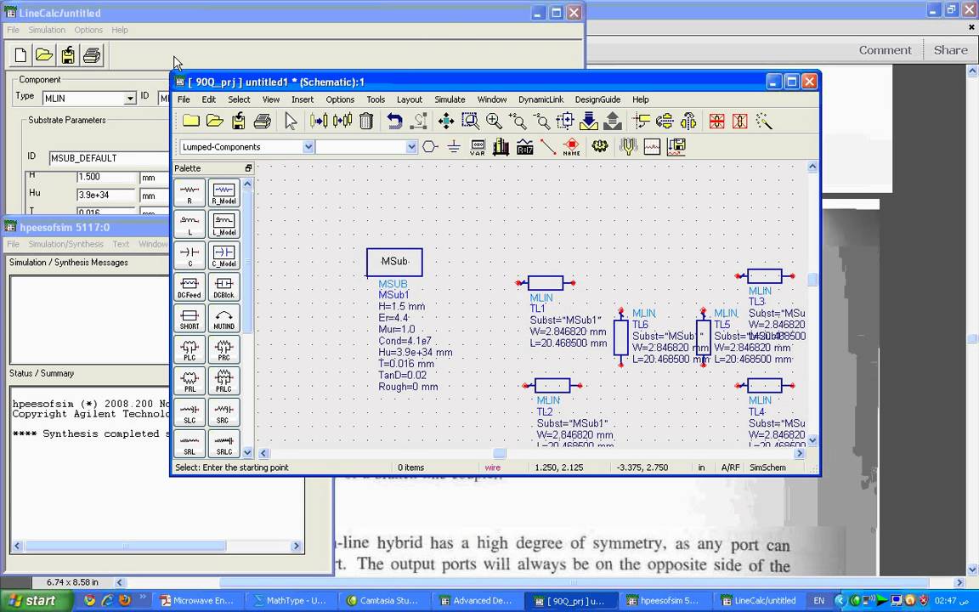Click palette scroll up arrow
The image size is (979, 612).
click(247, 184)
